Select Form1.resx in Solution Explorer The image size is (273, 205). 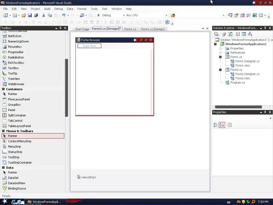[x=243, y=66]
